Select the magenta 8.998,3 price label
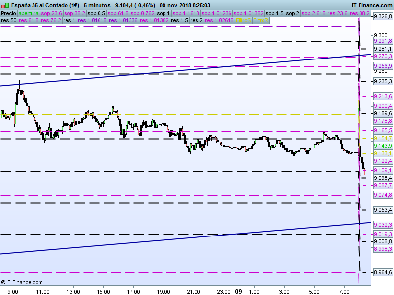 click(383, 249)
